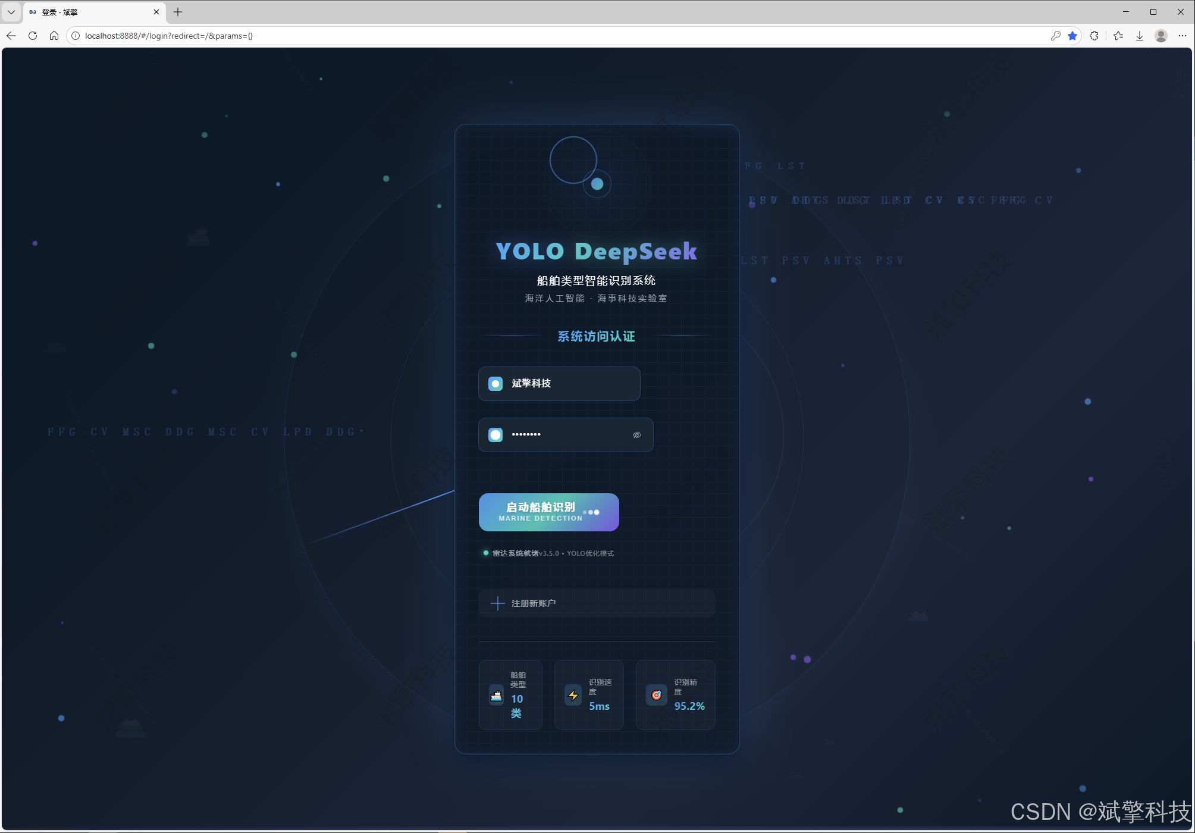1195x833 pixels.
Task: Click the password field's lock icon
Action: [x=495, y=435]
